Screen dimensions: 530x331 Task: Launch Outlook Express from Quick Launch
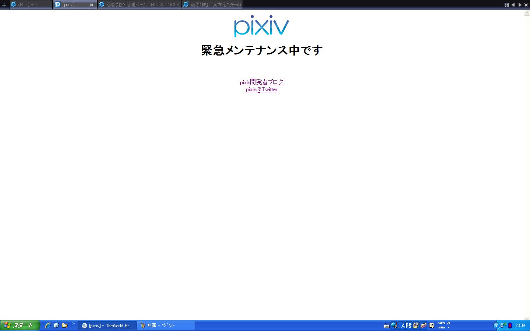(56, 325)
